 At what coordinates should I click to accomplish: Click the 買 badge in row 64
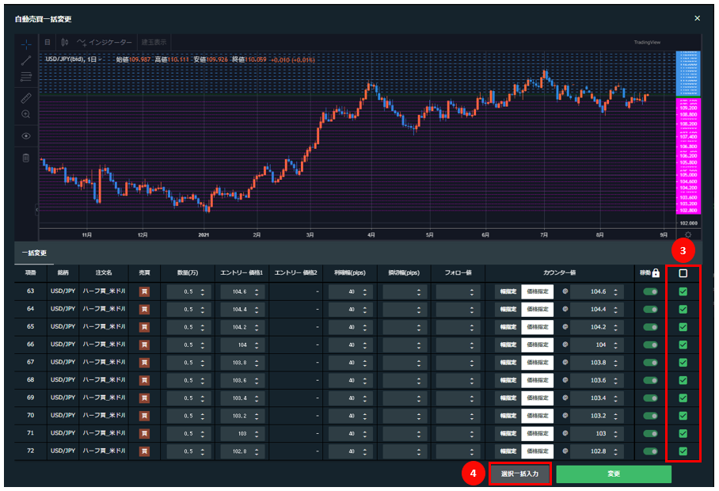click(144, 310)
